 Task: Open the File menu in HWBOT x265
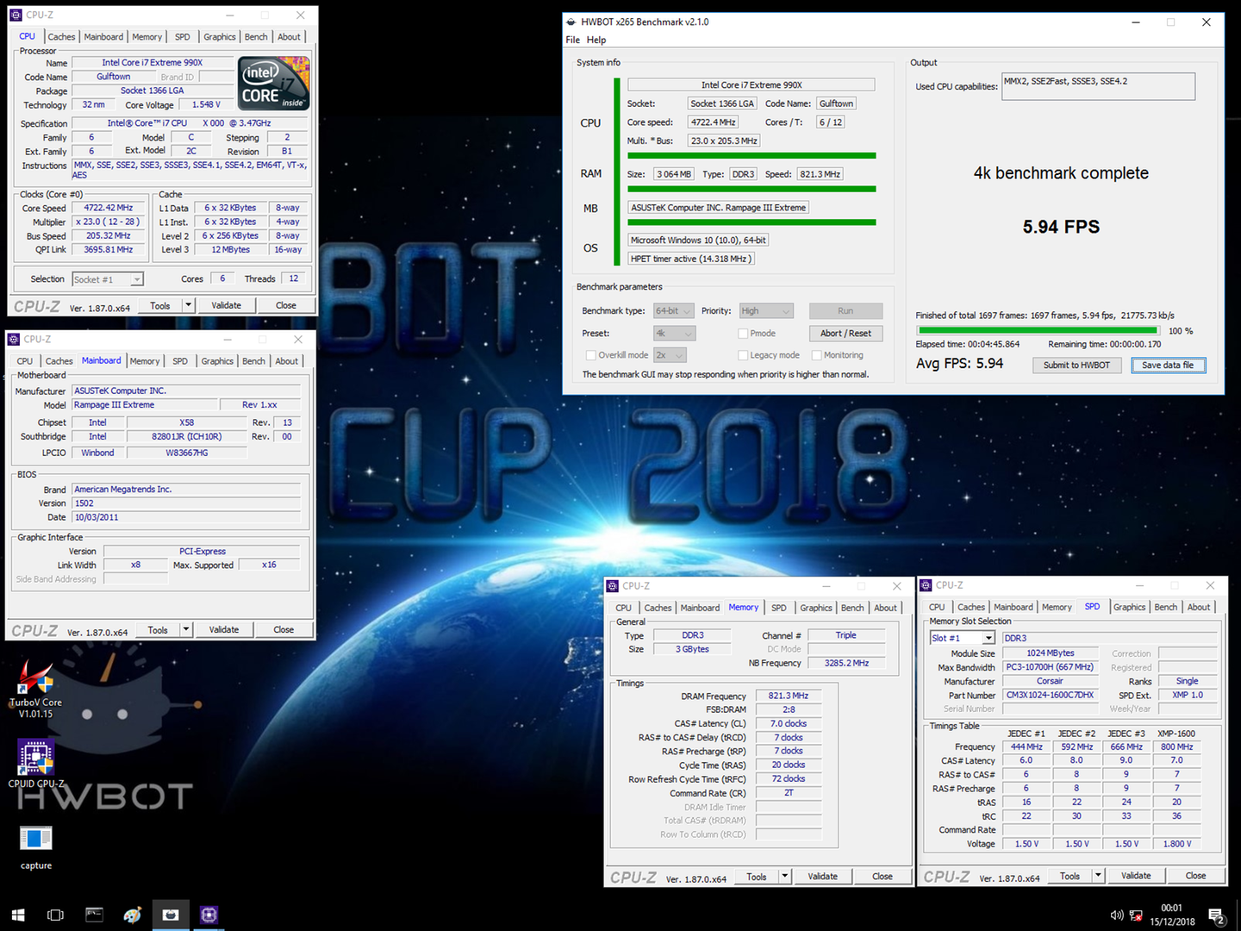(x=572, y=40)
